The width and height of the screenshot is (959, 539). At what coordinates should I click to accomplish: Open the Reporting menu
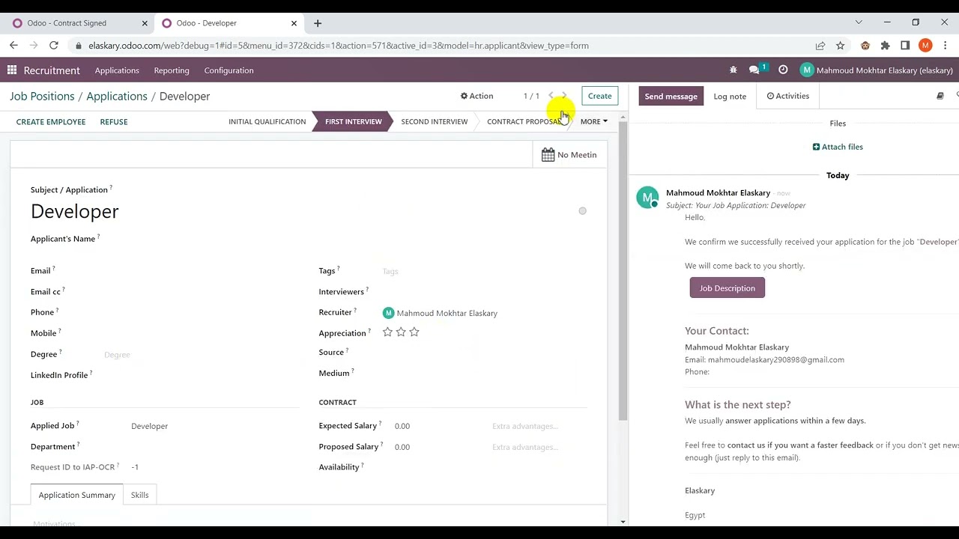click(x=172, y=70)
